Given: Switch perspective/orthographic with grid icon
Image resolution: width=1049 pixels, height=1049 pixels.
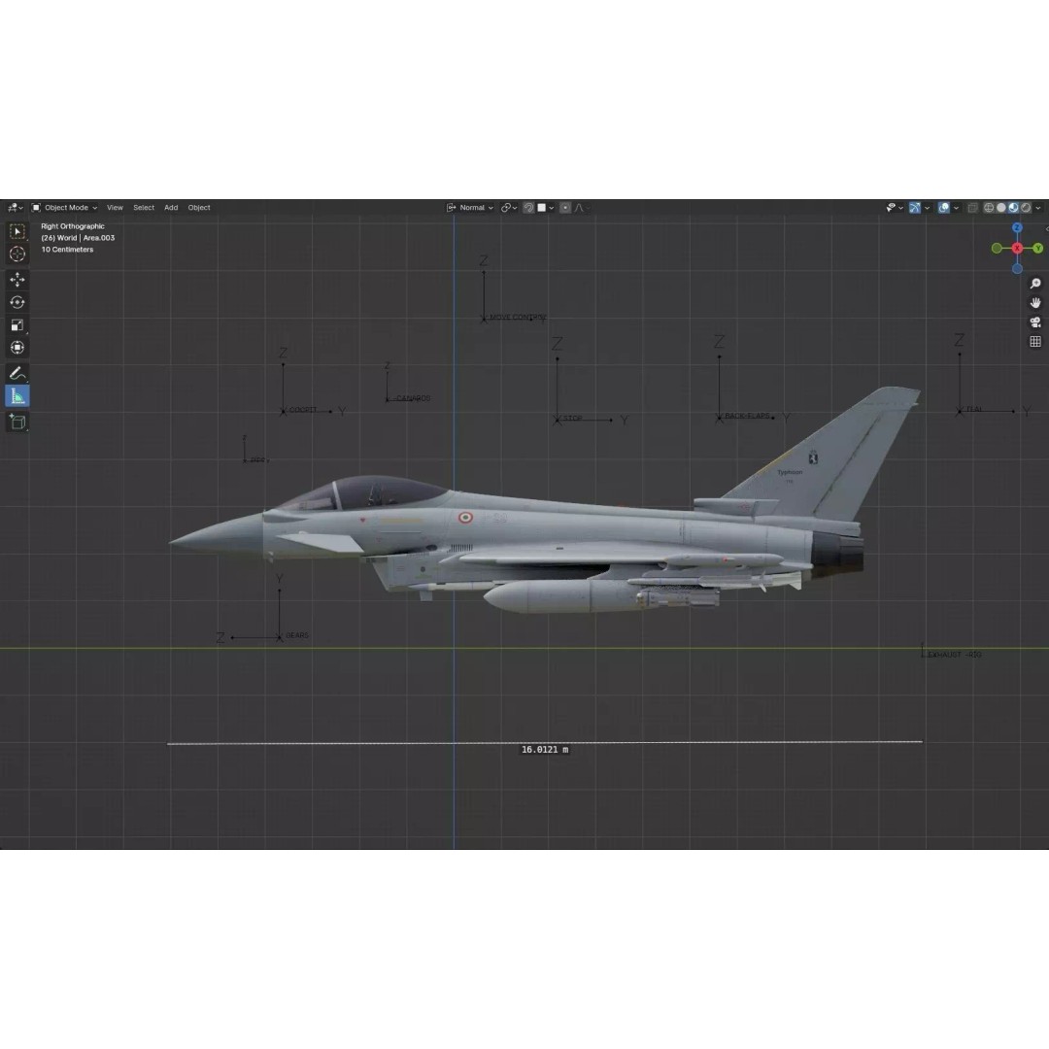Looking at the screenshot, I should [1035, 342].
